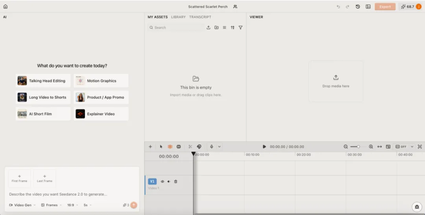Click the Drop media here upload box
This screenshot has width=425, height=215.
[336, 81]
